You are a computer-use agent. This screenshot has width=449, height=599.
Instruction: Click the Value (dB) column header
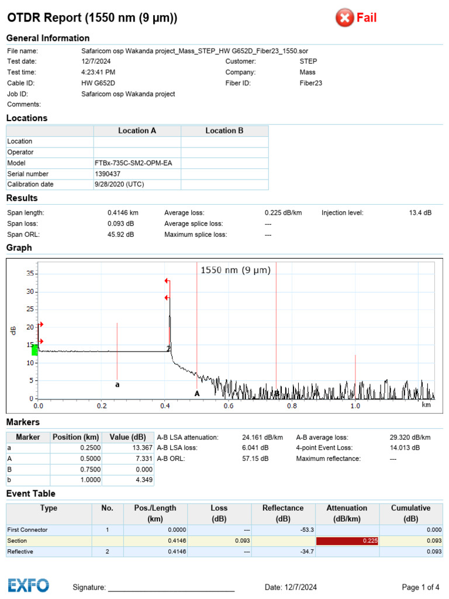coord(128,437)
